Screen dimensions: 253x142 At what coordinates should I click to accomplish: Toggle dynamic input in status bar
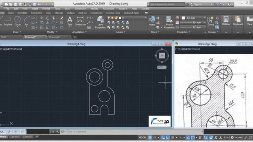[x=163, y=137]
